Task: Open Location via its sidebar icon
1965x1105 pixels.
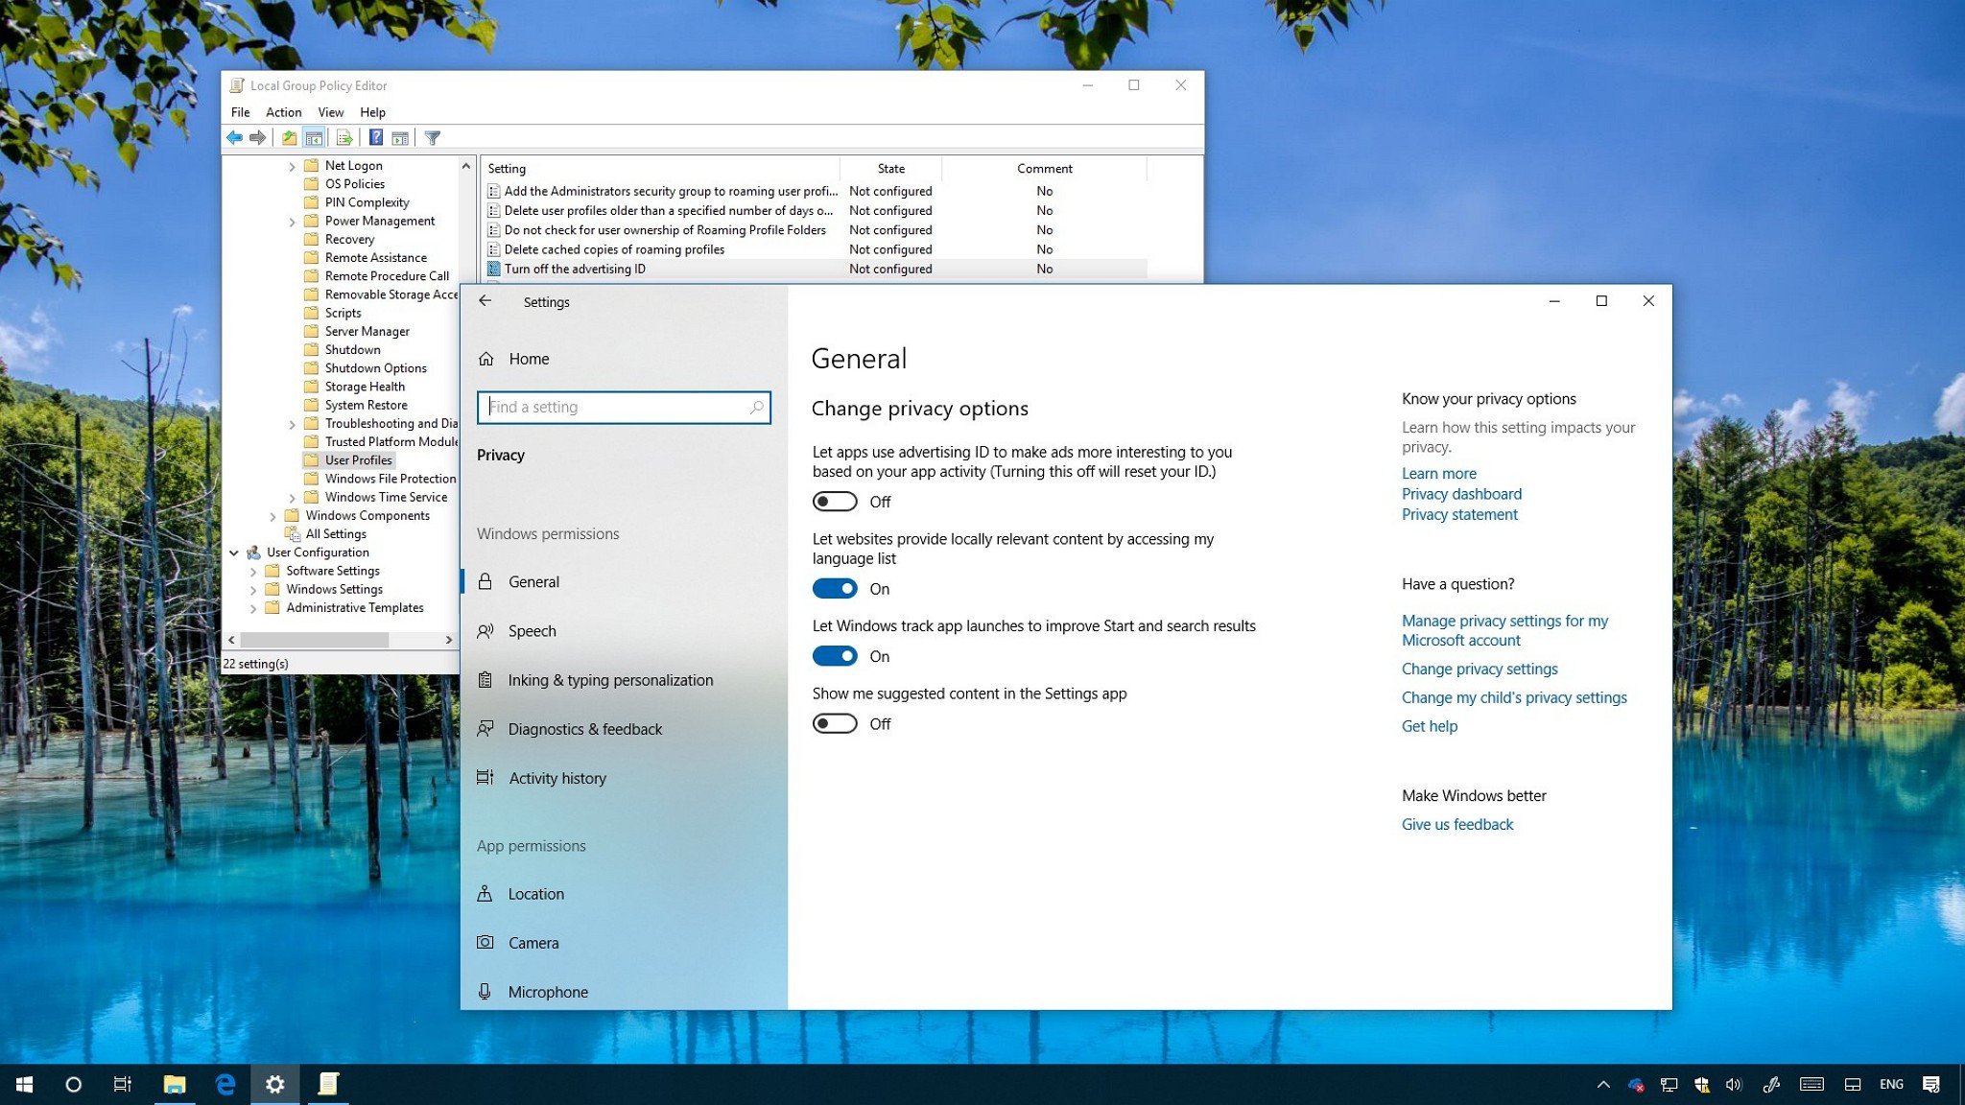Action: point(485,894)
